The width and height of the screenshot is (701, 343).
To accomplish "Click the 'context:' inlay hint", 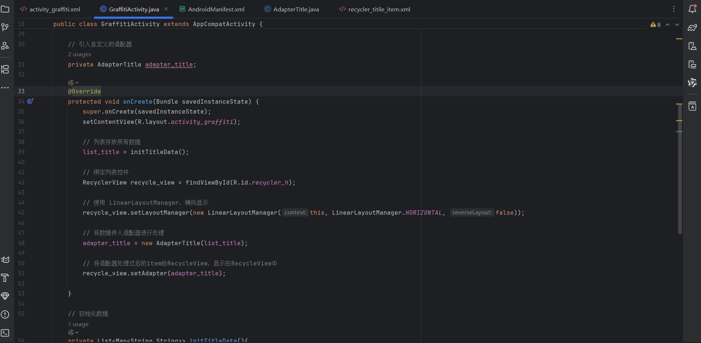I will (x=296, y=212).
